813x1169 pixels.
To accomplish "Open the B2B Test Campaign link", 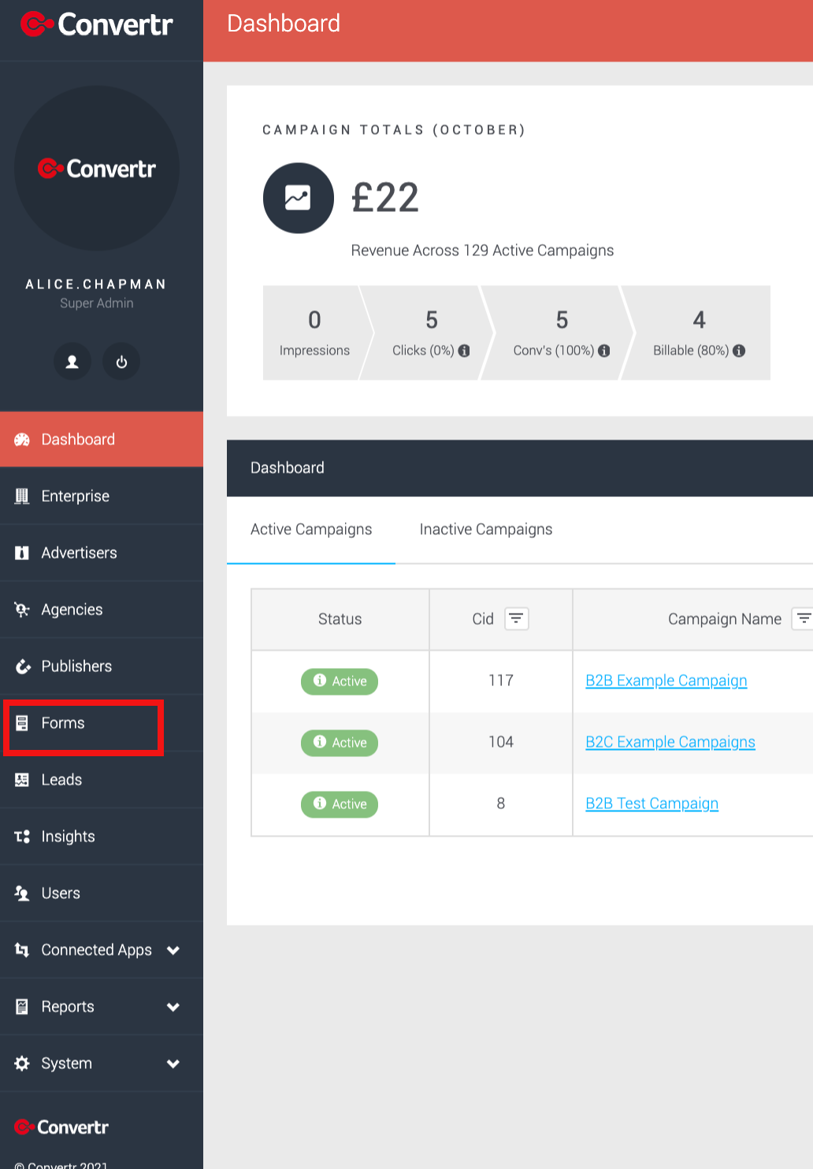I will point(652,803).
